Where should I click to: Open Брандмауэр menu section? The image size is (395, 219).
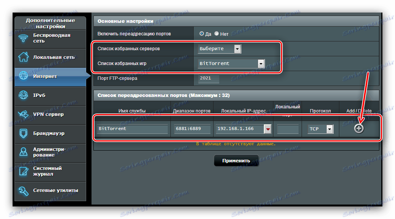point(50,134)
